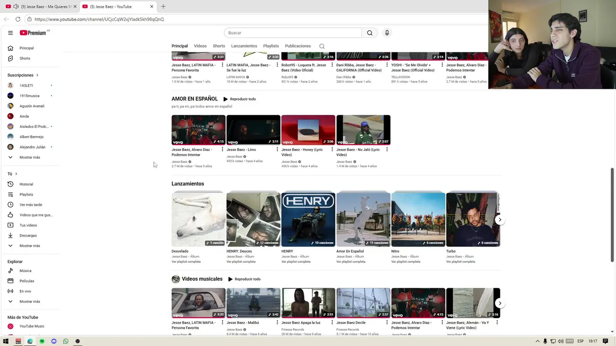Open options for Jesse Baez - Limo video
616x346 pixels.
277,149
